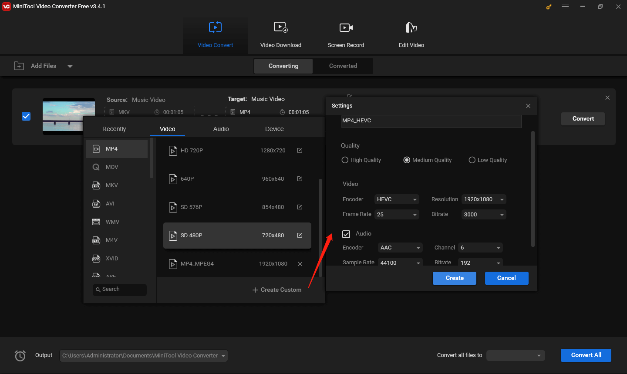The width and height of the screenshot is (627, 374).
Task: Open the Resolution 1920x1080 dropdown
Action: click(x=484, y=199)
